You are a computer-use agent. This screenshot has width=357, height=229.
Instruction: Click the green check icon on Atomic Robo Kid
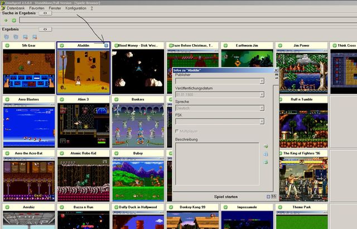62,154
